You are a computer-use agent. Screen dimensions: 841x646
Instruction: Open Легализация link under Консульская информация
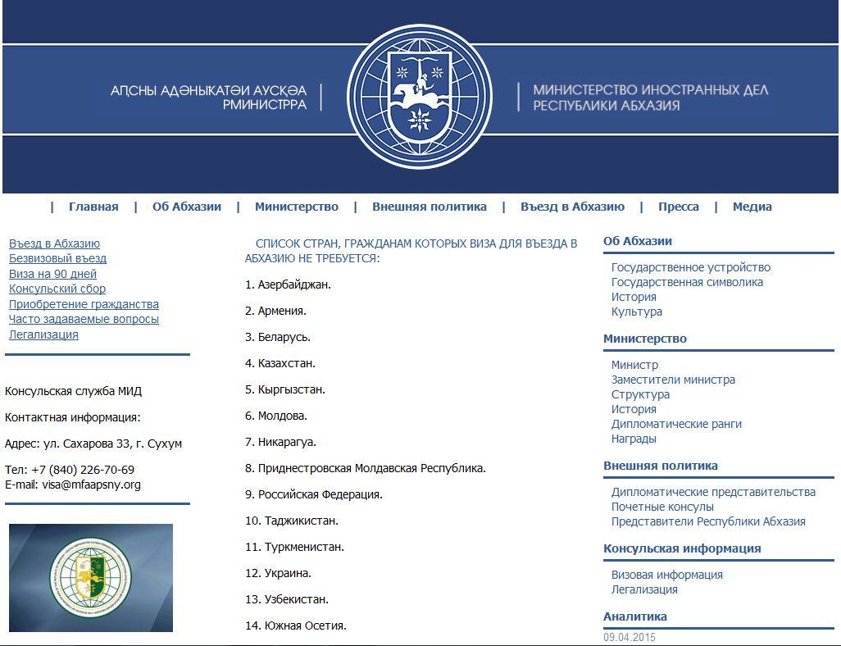(x=644, y=589)
